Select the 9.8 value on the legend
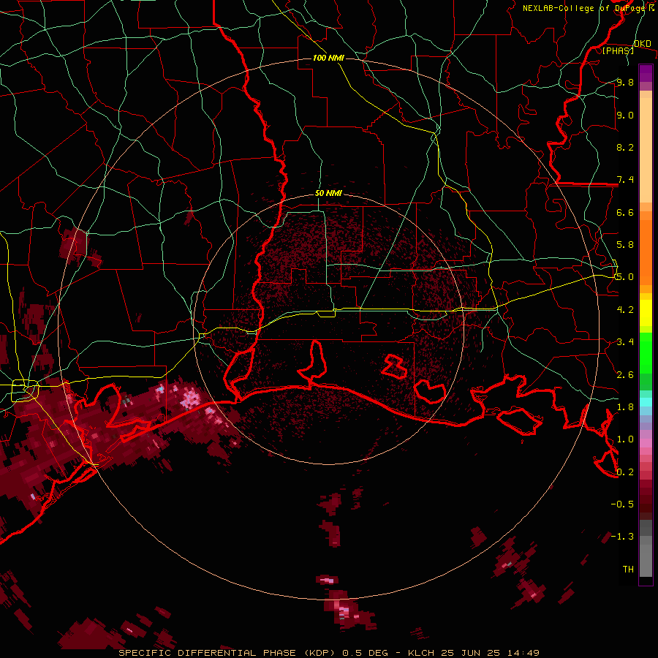The width and height of the screenshot is (658, 658). click(625, 82)
